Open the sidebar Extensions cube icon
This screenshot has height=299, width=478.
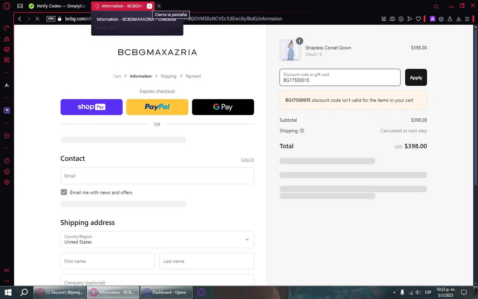7,171
